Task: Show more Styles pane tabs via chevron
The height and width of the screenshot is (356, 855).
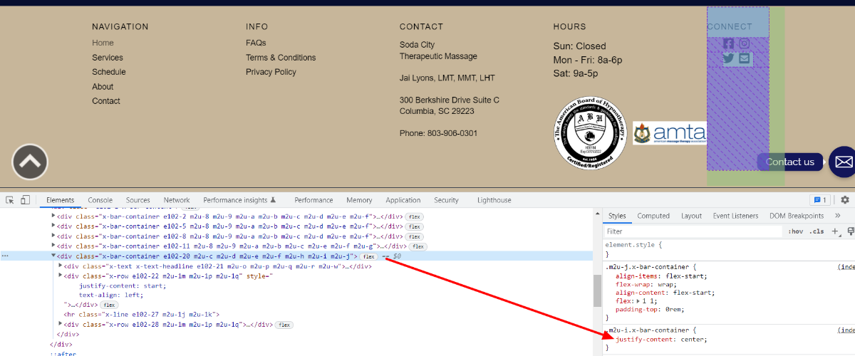Action: click(x=837, y=216)
